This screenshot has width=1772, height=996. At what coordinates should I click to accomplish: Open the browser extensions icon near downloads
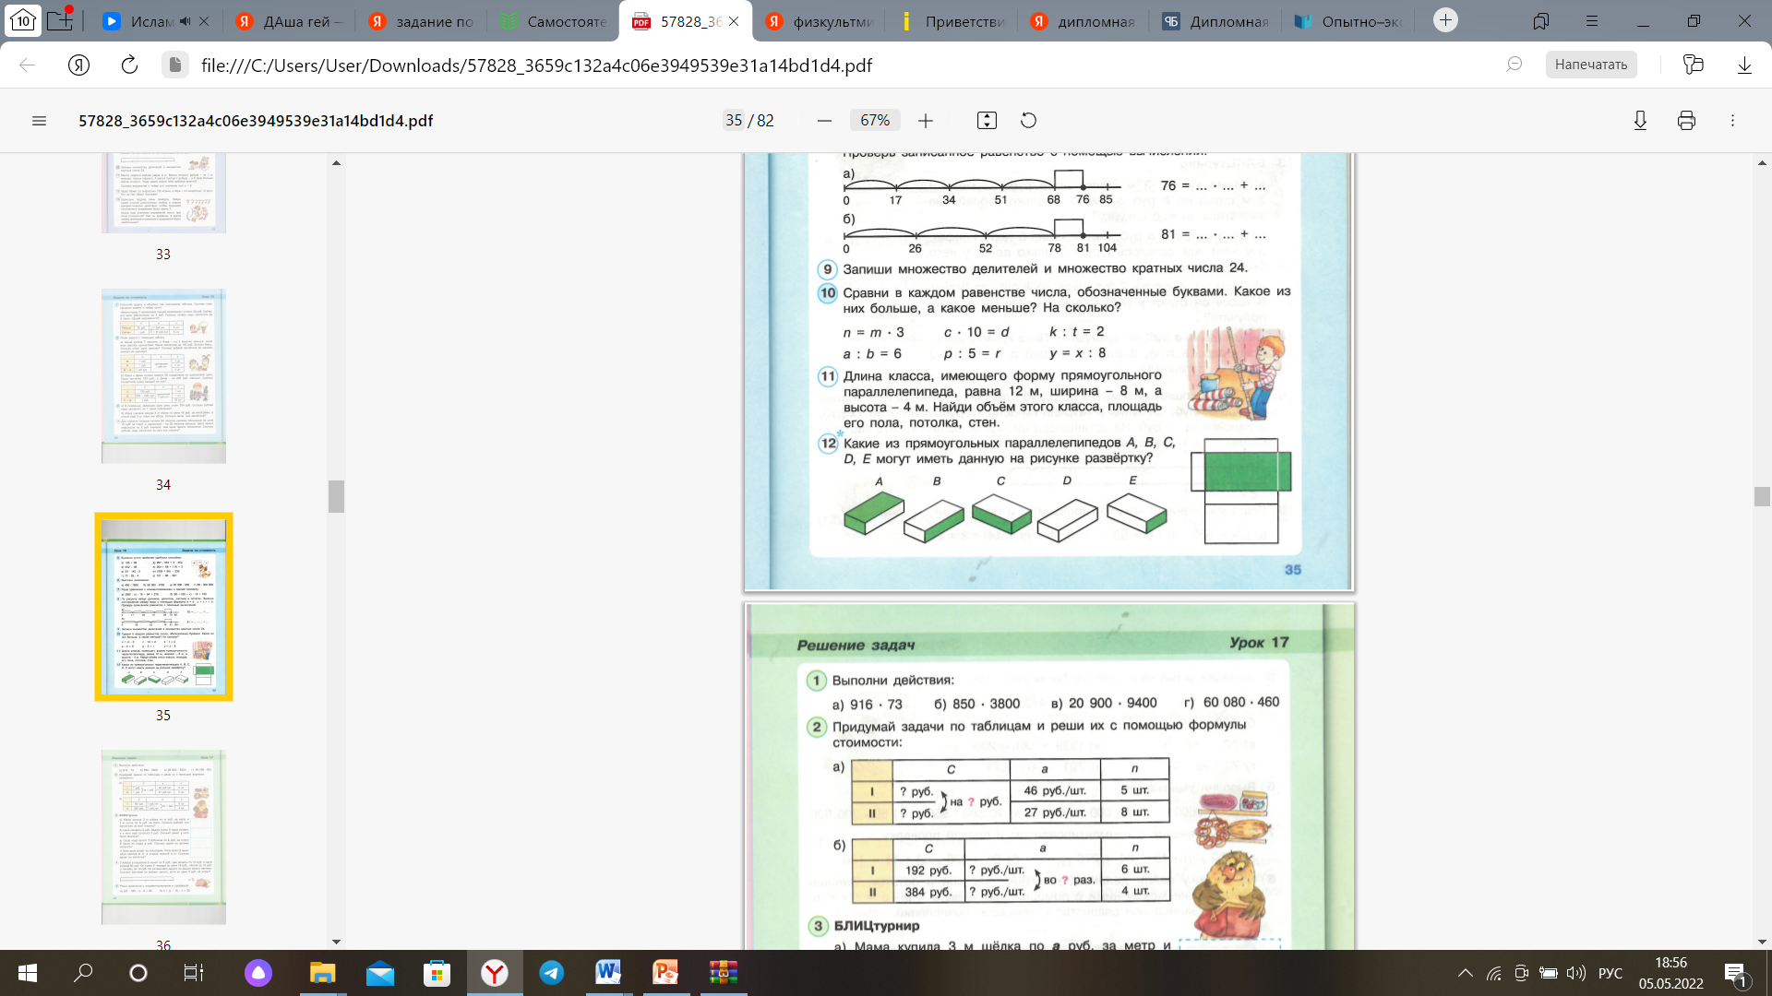click(1693, 65)
